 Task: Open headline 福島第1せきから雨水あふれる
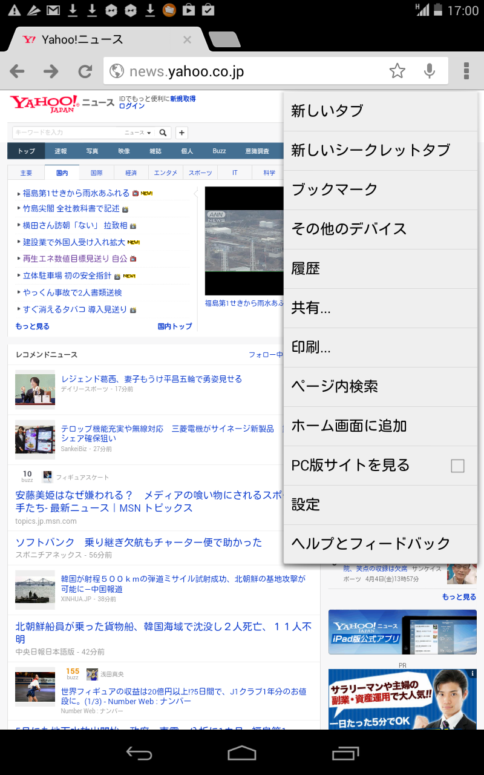[76, 193]
